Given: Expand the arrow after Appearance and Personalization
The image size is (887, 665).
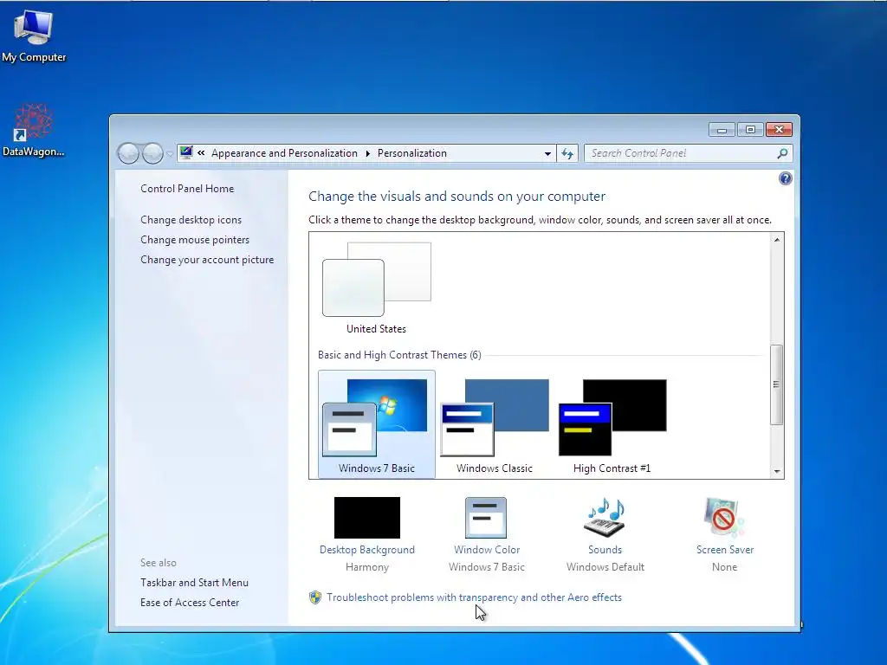Looking at the screenshot, I should point(367,153).
